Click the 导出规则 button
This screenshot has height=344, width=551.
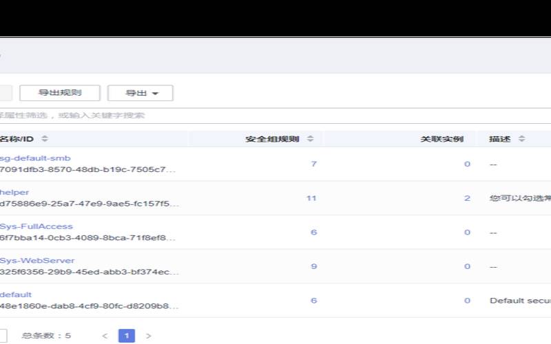[60, 93]
